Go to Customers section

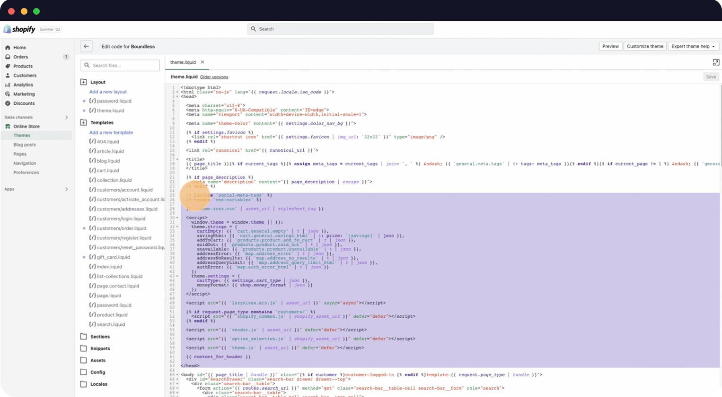pyautogui.click(x=25, y=76)
